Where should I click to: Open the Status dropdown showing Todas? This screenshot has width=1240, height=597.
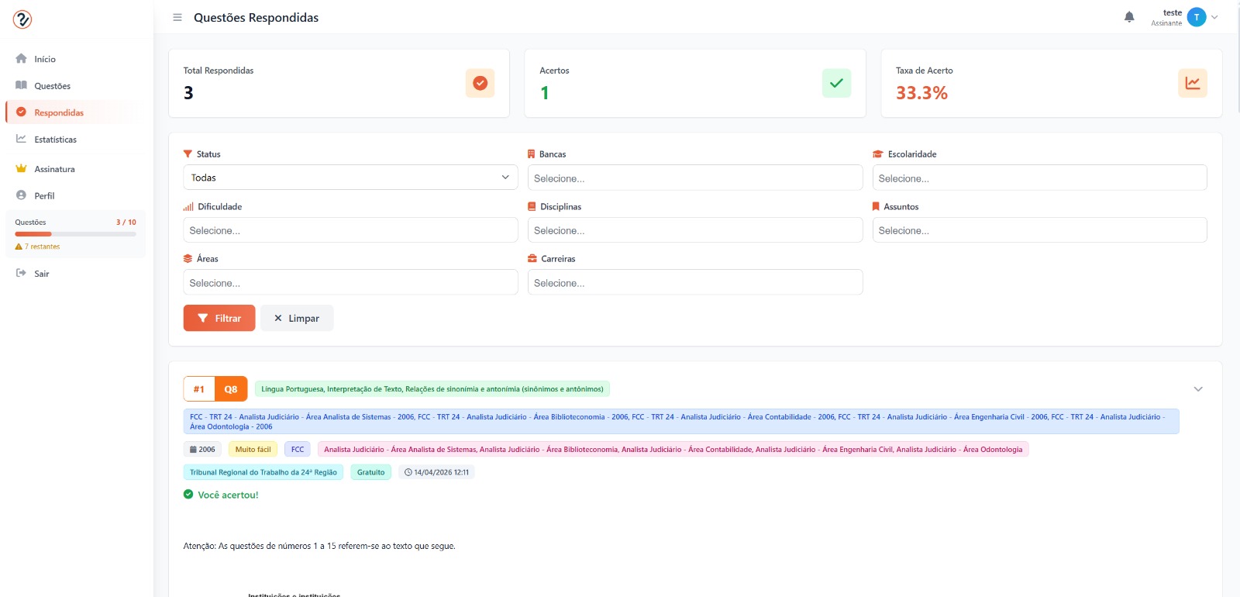pyautogui.click(x=350, y=178)
